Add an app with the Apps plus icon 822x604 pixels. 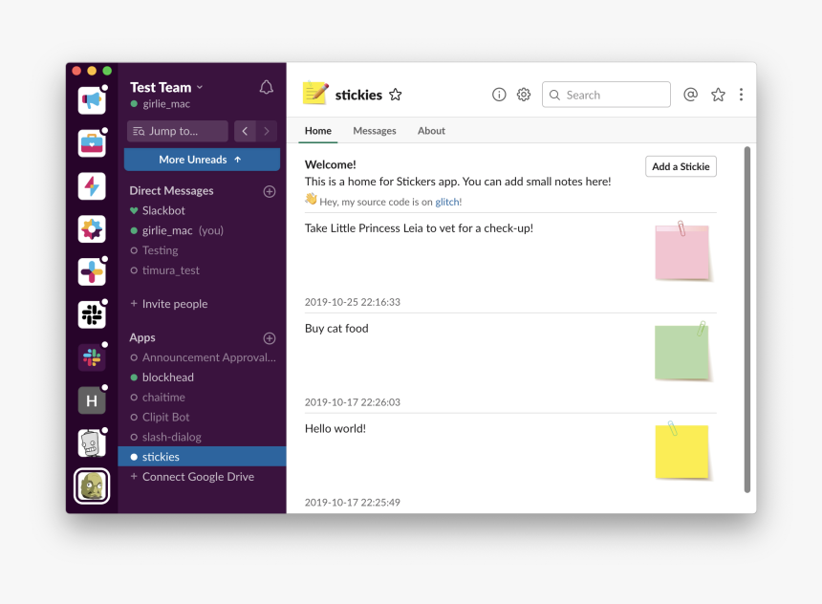click(270, 338)
